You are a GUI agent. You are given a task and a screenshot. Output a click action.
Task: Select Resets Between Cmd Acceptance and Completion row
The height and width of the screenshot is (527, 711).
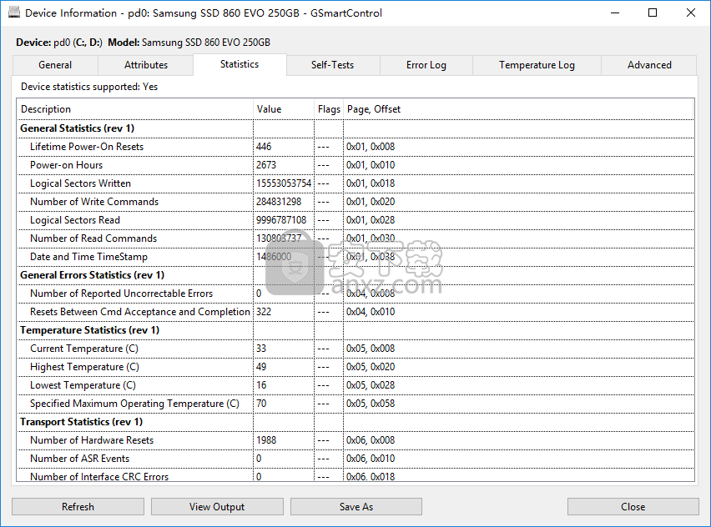tap(355, 312)
